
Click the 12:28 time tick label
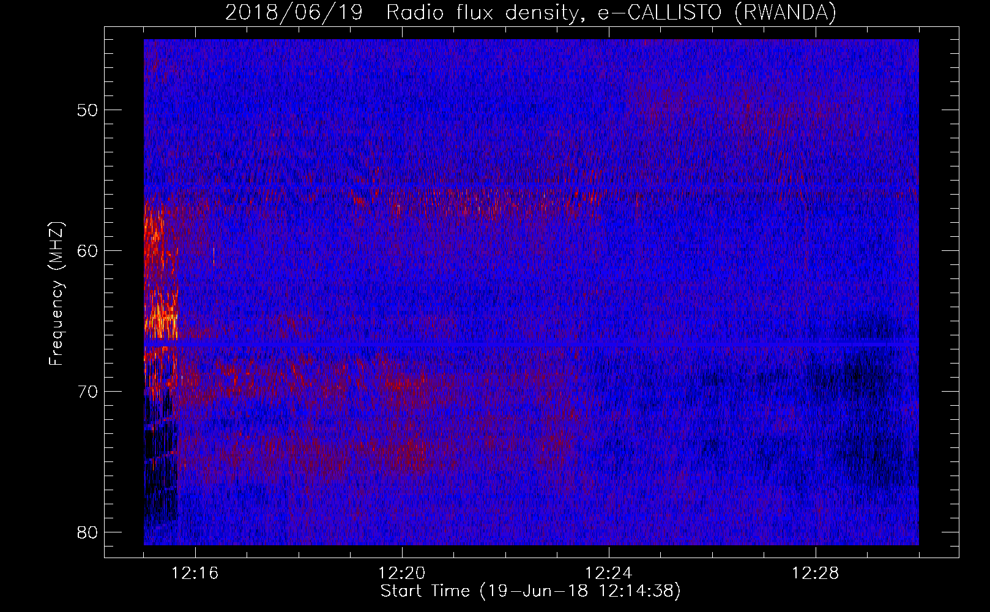pyautogui.click(x=816, y=573)
